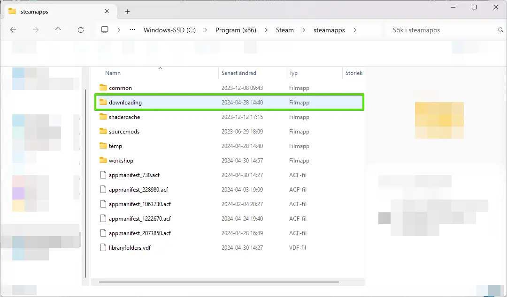Refresh the steamapps folder view
Screen dimensions: 507x297
click(81, 30)
